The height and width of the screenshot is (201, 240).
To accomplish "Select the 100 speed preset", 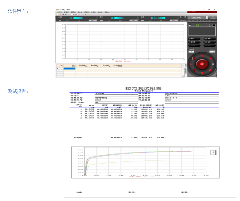I will 197,20.
